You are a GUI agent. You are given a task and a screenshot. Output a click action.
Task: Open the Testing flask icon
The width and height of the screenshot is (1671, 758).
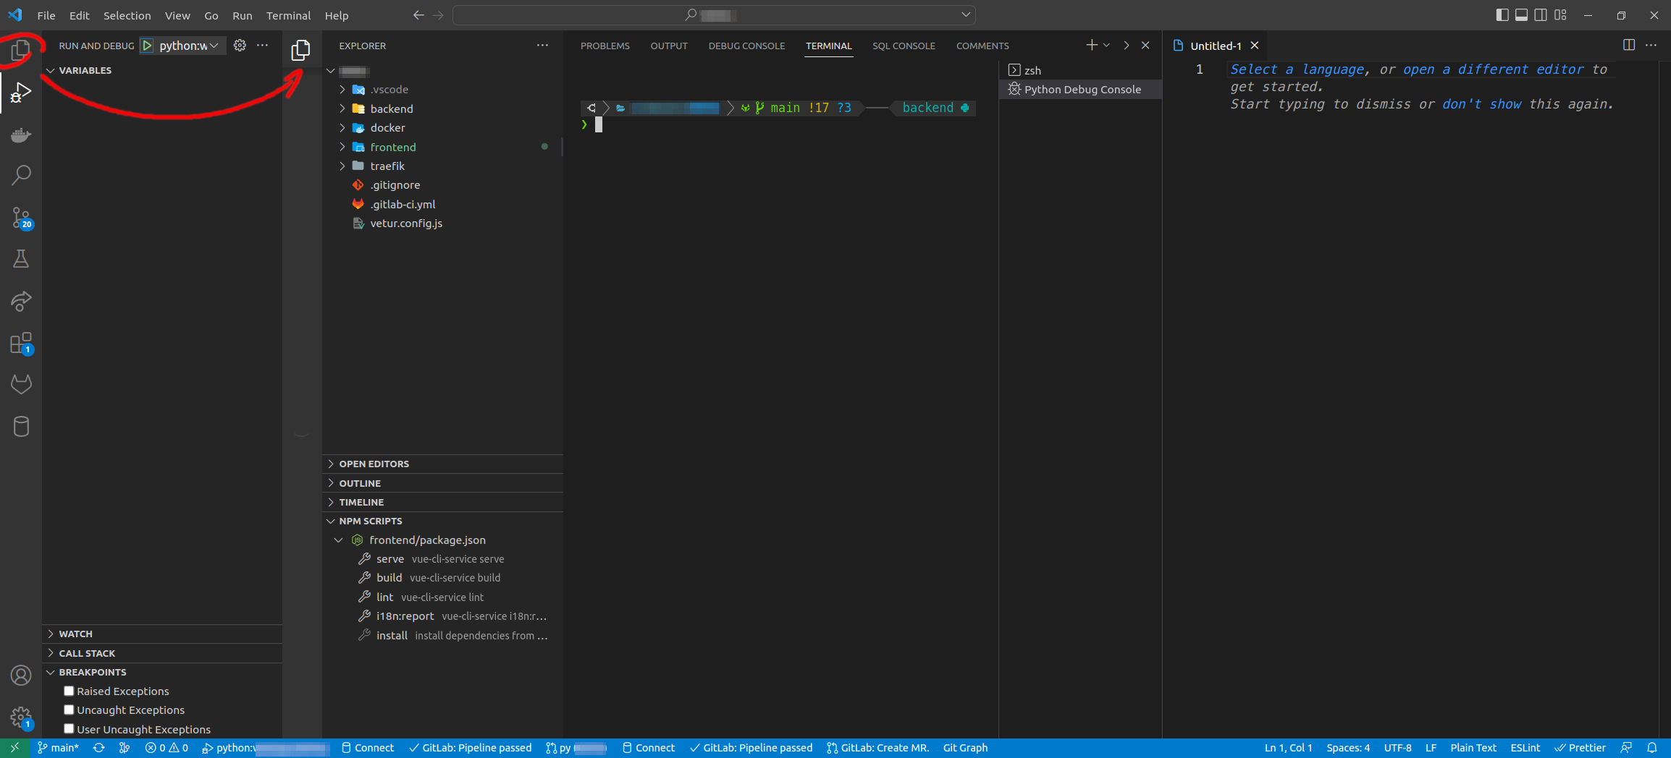tap(21, 259)
